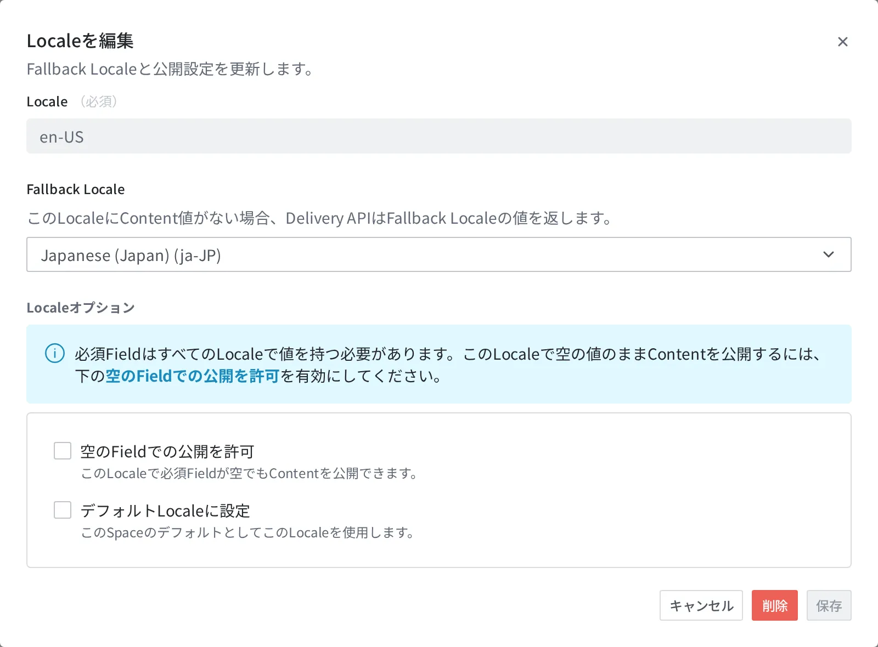Click the chevron arrow of Fallback Locale

tap(829, 254)
